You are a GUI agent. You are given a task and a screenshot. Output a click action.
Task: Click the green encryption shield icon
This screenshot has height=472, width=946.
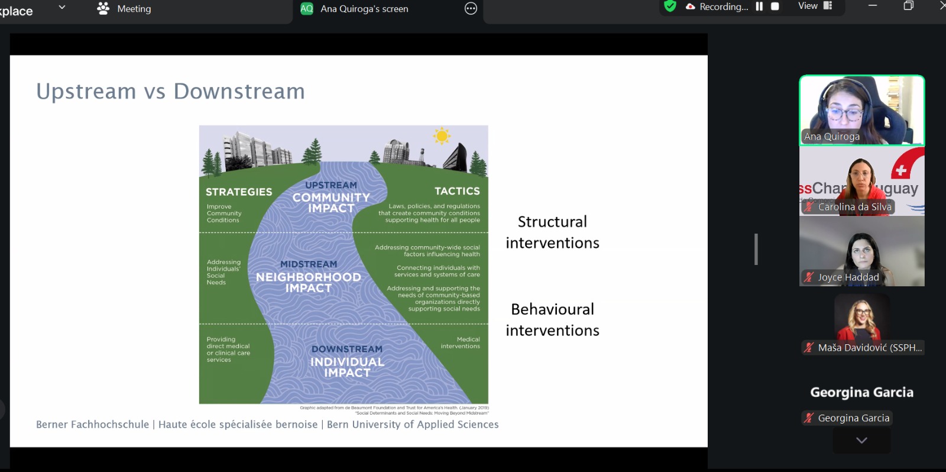click(x=670, y=7)
